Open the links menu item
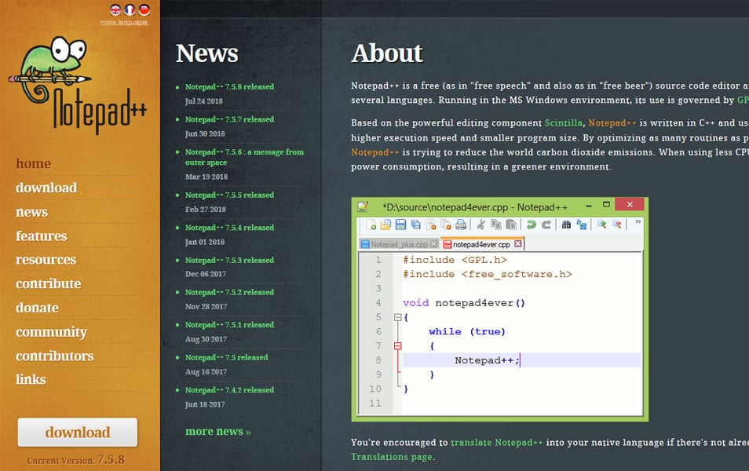This screenshot has height=471, width=749. pyautogui.click(x=31, y=379)
